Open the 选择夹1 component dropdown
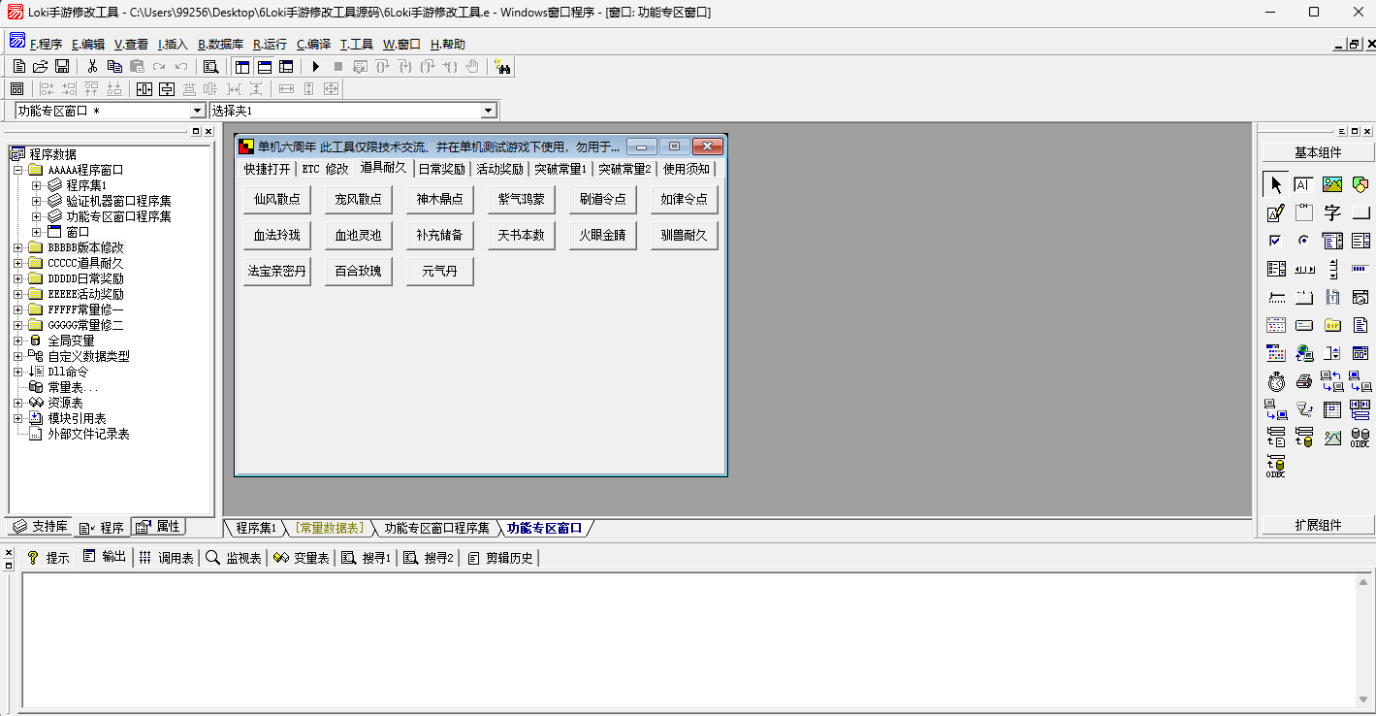Screen dimensions: 1376x716 tap(489, 112)
